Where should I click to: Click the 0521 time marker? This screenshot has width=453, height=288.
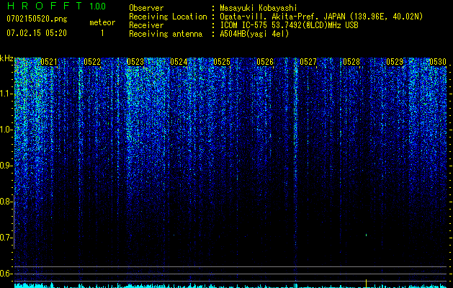click(49, 62)
